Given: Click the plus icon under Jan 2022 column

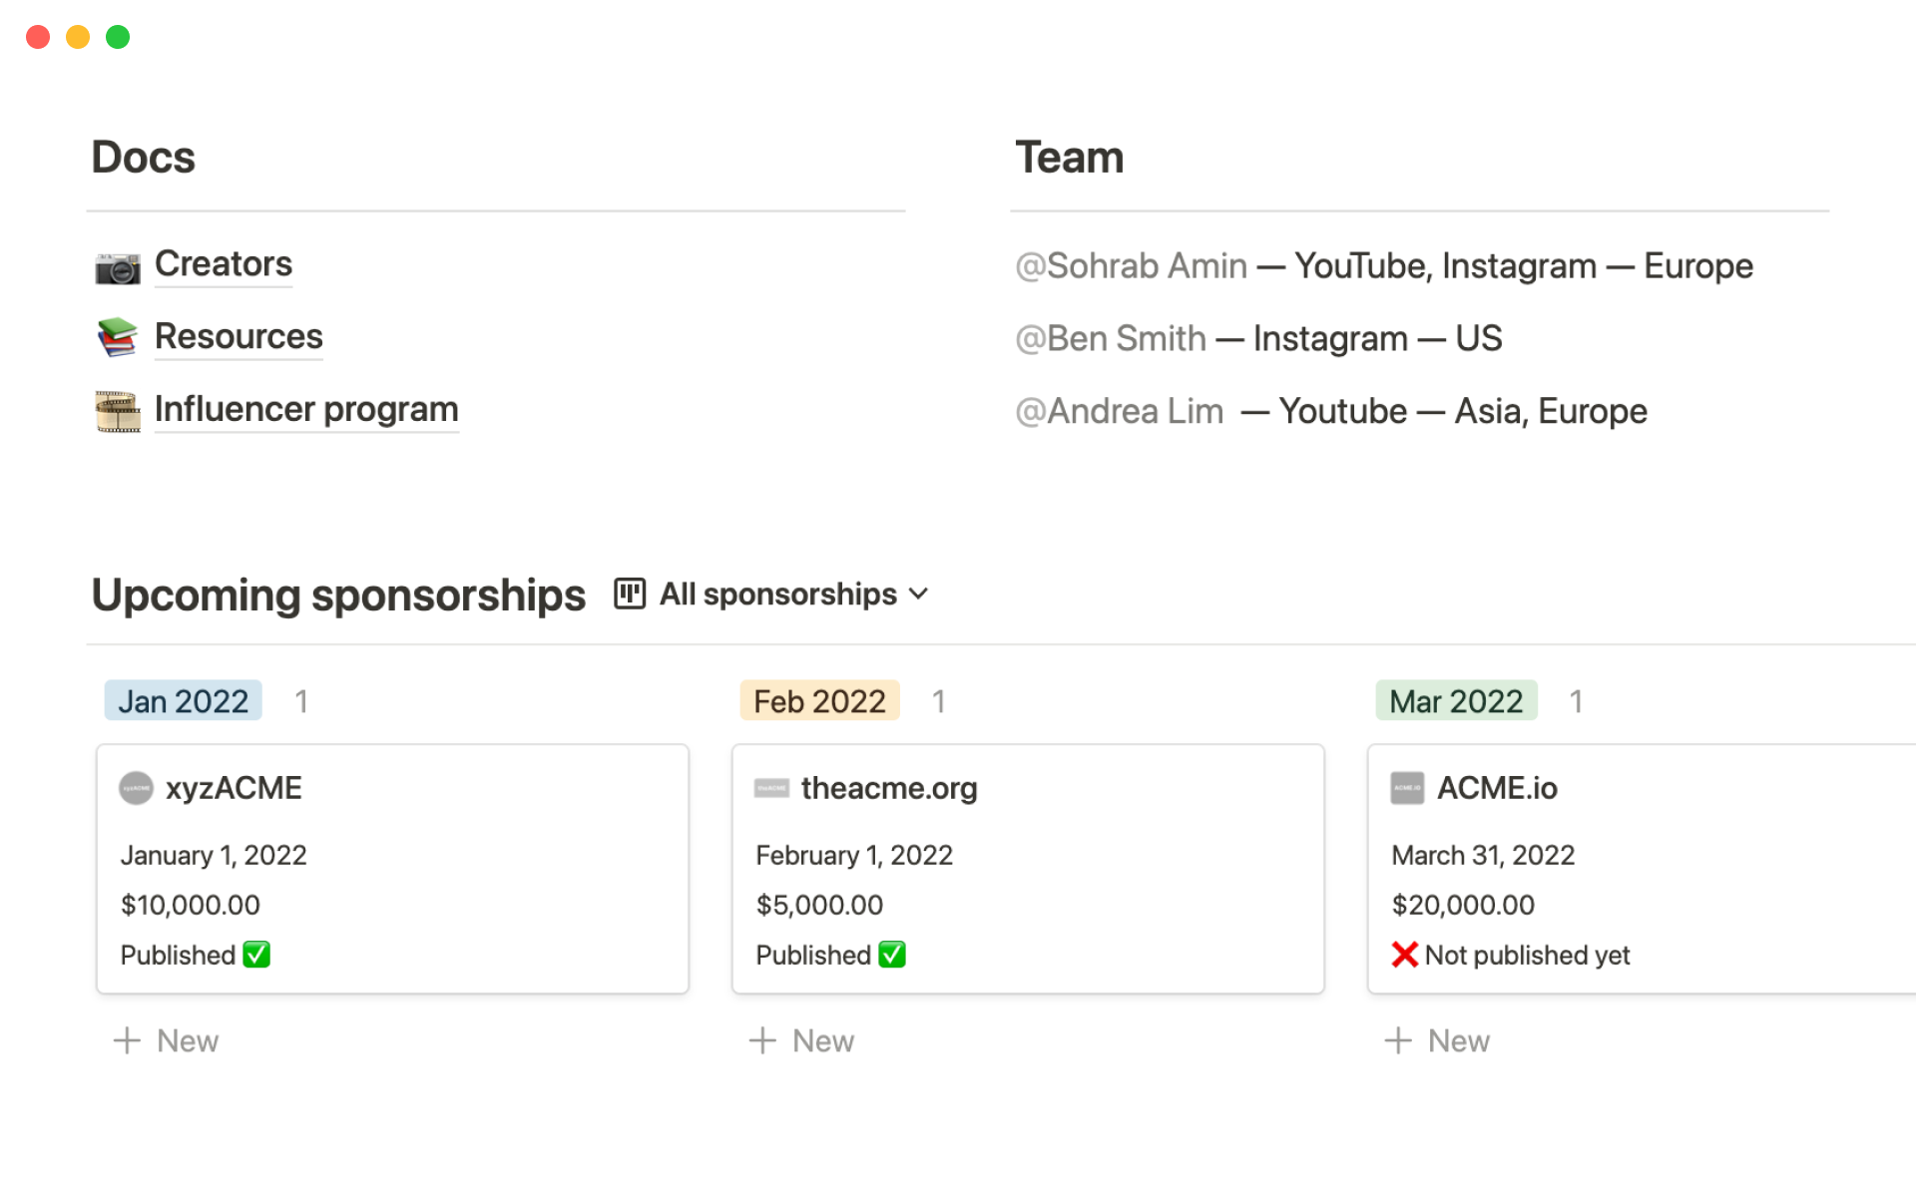Looking at the screenshot, I should tap(127, 1040).
